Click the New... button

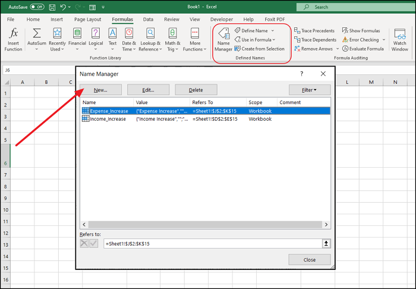[x=100, y=90]
